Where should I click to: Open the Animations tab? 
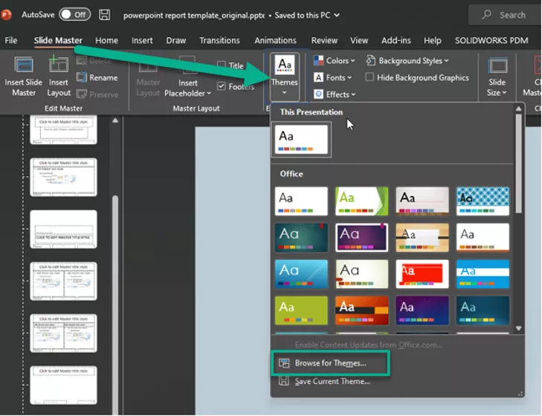coord(276,40)
